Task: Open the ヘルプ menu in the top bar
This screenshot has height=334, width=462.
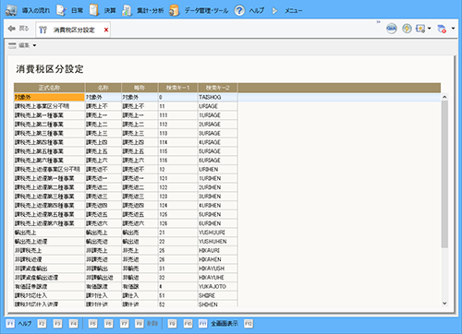Action: coord(249,10)
